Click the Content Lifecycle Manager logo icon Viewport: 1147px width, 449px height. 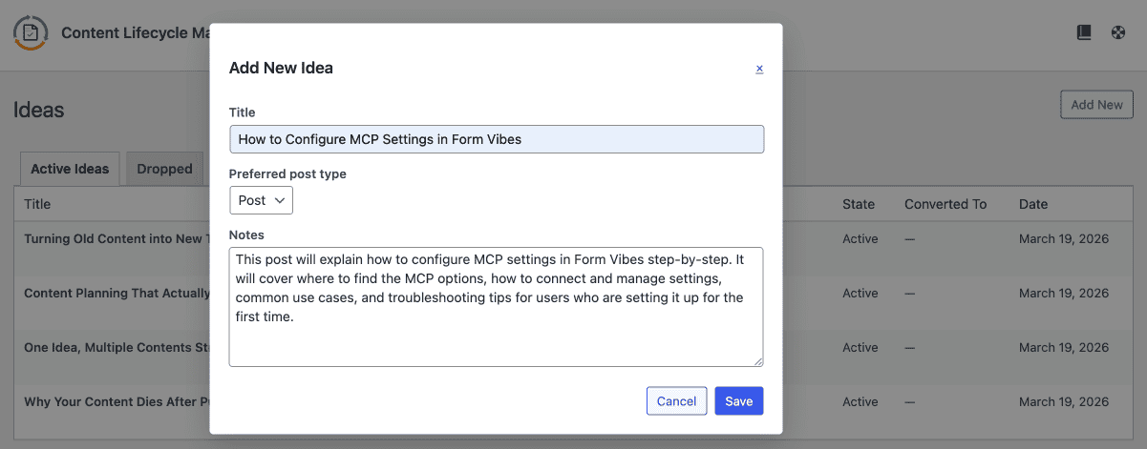pyautogui.click(x=31, y=32)
